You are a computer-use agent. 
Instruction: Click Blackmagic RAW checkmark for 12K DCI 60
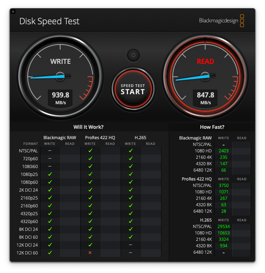click(x=50, y=253)
